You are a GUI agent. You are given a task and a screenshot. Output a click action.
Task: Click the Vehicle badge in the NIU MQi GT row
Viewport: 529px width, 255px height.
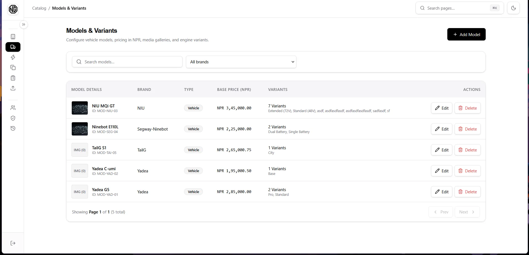click(x=193, y=108)
